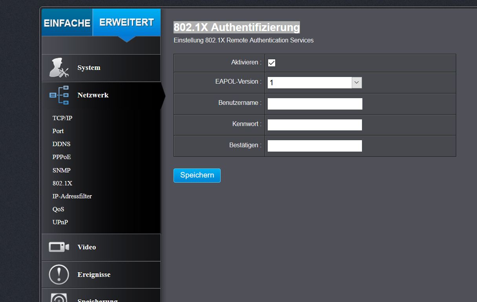
Task: Click the Speichern button
Action: click(197, 176)
